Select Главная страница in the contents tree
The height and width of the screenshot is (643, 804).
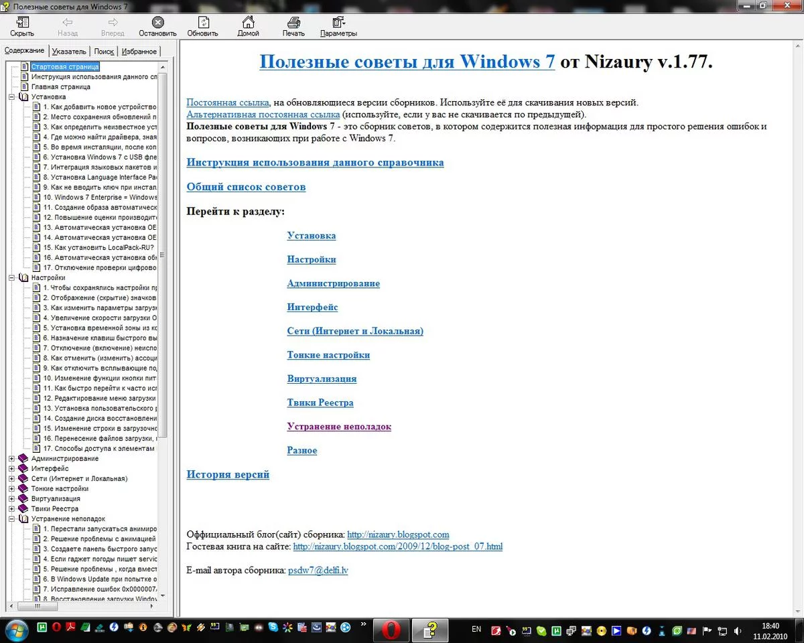click(x=61, y=87)
